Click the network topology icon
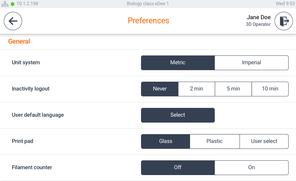This screenshot has width=296, height=181. [5, 4]
